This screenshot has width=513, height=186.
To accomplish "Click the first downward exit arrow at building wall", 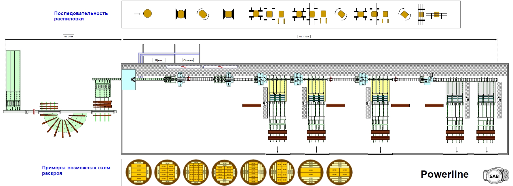I will click(x=278, y=149).
